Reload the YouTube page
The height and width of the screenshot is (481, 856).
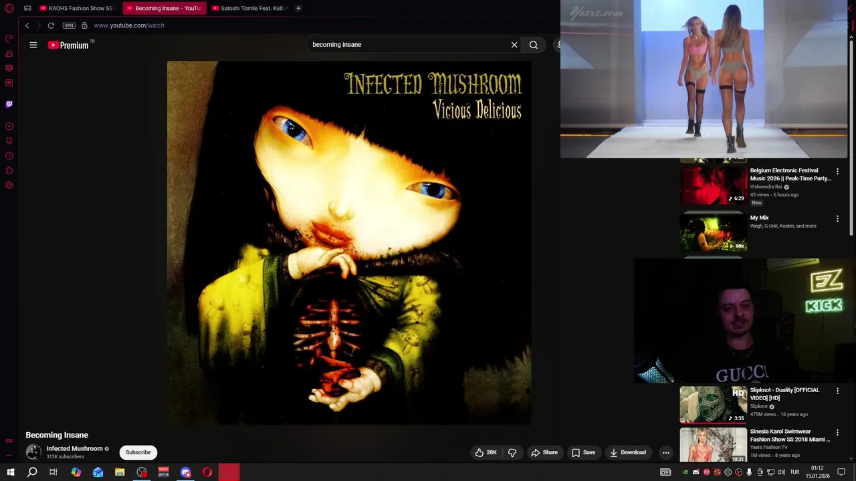tap(51, 25)
